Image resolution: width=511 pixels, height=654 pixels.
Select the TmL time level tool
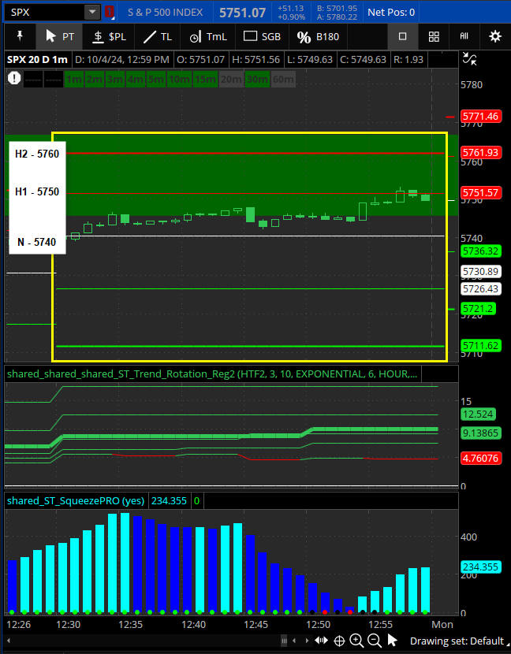[x=207, y=36]
